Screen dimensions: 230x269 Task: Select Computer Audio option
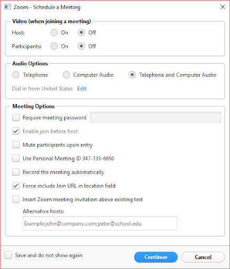[66, 75]
